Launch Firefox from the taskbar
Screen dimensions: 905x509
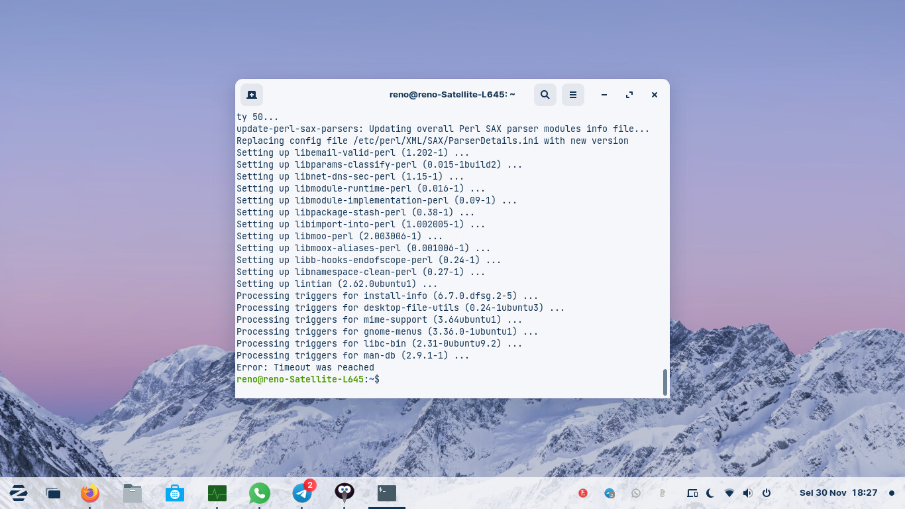click(89, 493)
